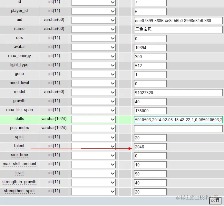
Task: Edit the fight_type value 512
Action: click(x=150, y=66)
